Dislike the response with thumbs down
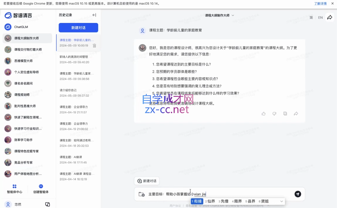This screenshot has width=337, height=208. tap(274, 114)
